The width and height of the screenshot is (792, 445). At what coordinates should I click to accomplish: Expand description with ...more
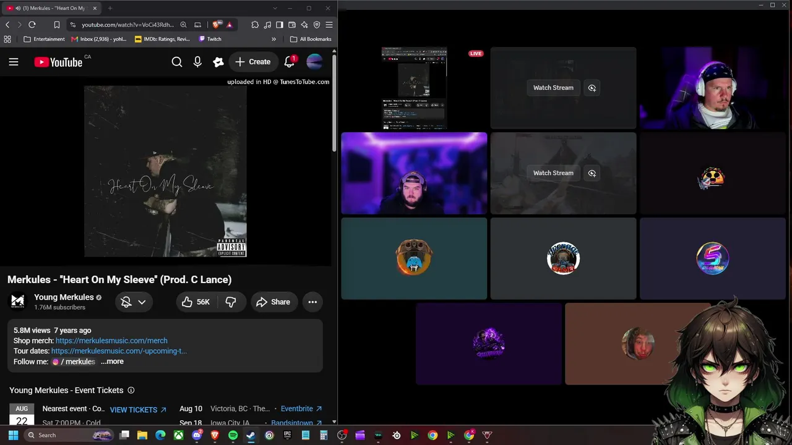point(112,362)
